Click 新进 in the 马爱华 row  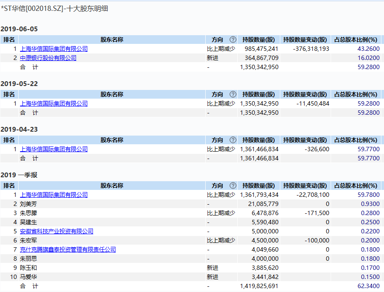point(212,277)
